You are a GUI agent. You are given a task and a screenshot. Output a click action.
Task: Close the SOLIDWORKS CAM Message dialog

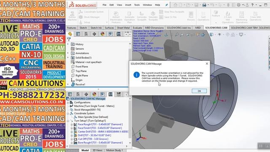pyautogui.click(x=207, y=64)
